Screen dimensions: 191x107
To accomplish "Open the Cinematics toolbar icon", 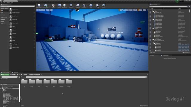I will (84, 6).
